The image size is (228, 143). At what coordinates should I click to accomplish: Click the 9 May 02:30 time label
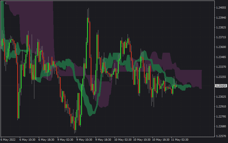point(65,140)
